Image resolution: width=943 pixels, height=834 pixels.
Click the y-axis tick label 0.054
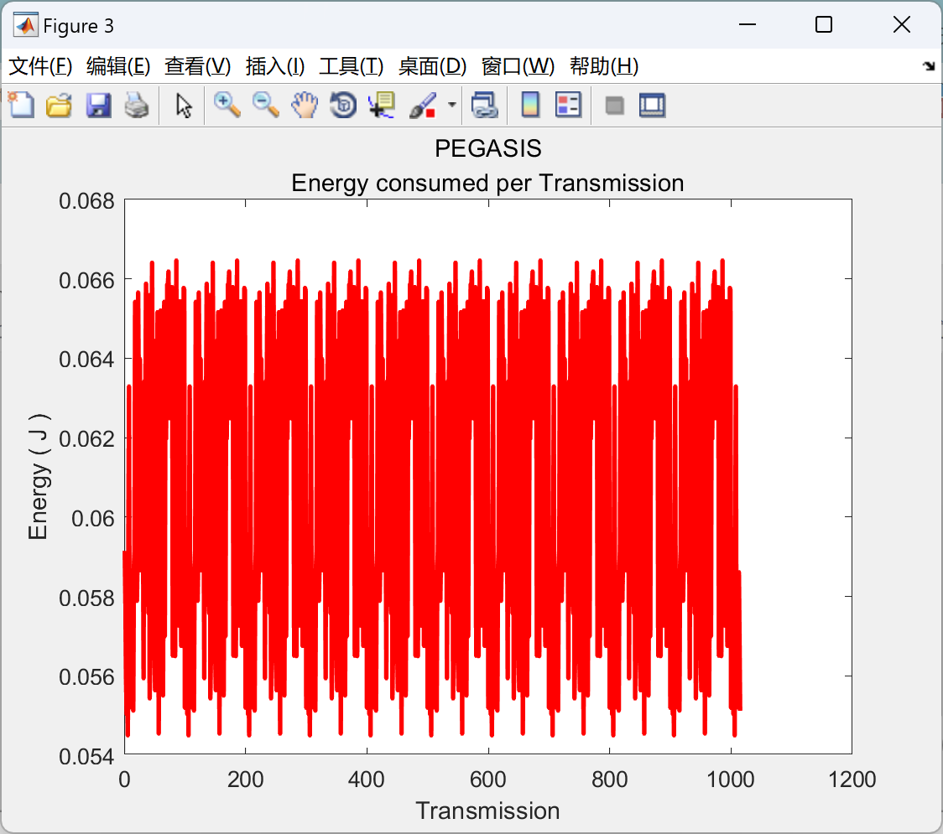pyautogui.click(x=86, y=757)
